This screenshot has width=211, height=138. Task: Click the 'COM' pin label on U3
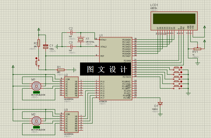point(68,114)
